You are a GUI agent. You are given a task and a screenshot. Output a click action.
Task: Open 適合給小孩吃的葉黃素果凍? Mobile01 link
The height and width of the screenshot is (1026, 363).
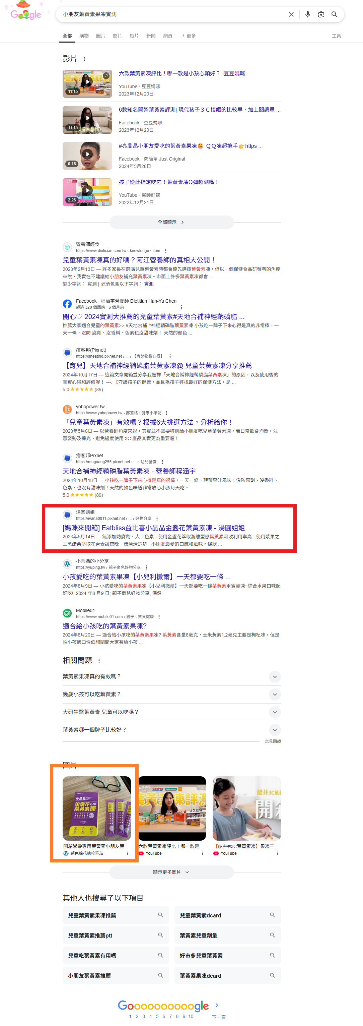click(x=105, y=626)
